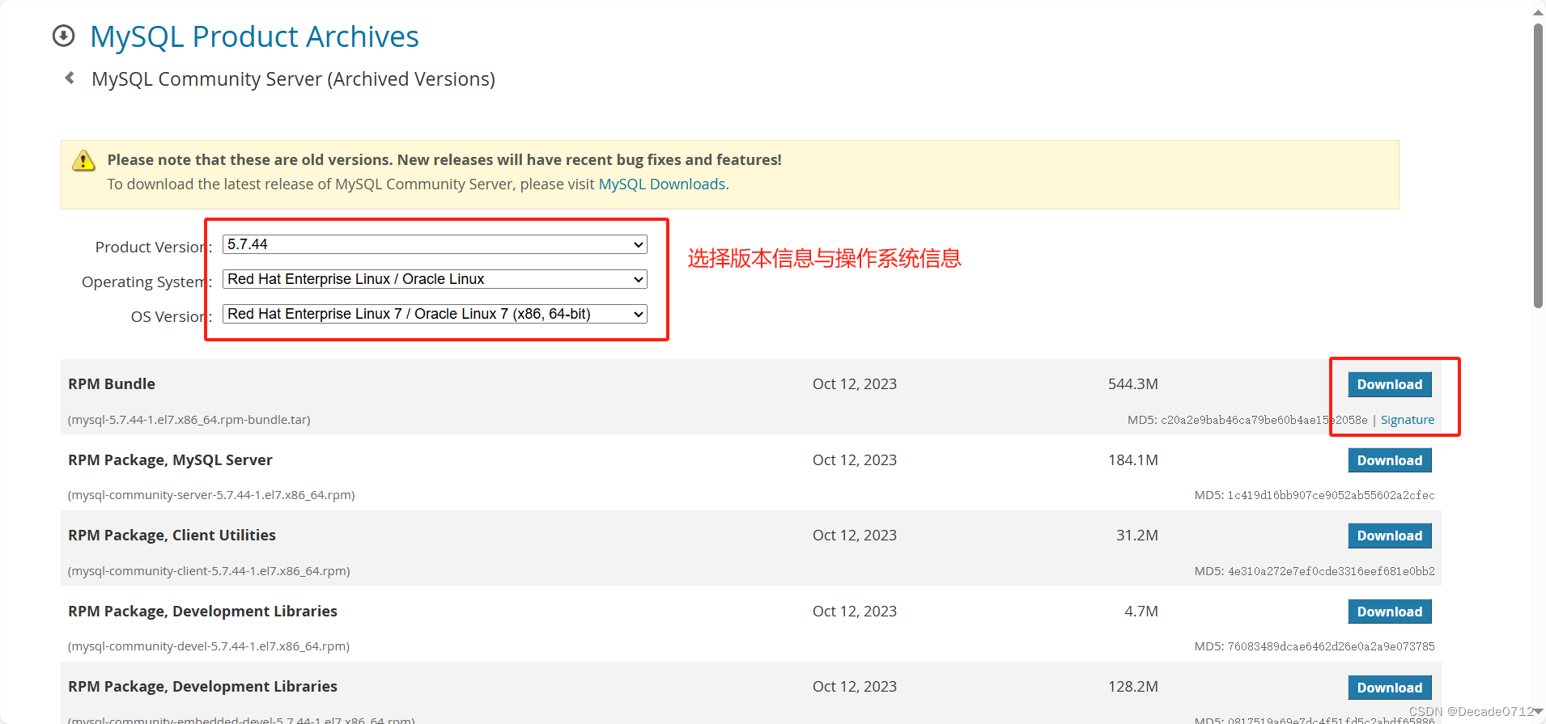Viewport: 1546px width, 724px height.
Task: Click the 31.2M size value
Action: click(1136, 536)
